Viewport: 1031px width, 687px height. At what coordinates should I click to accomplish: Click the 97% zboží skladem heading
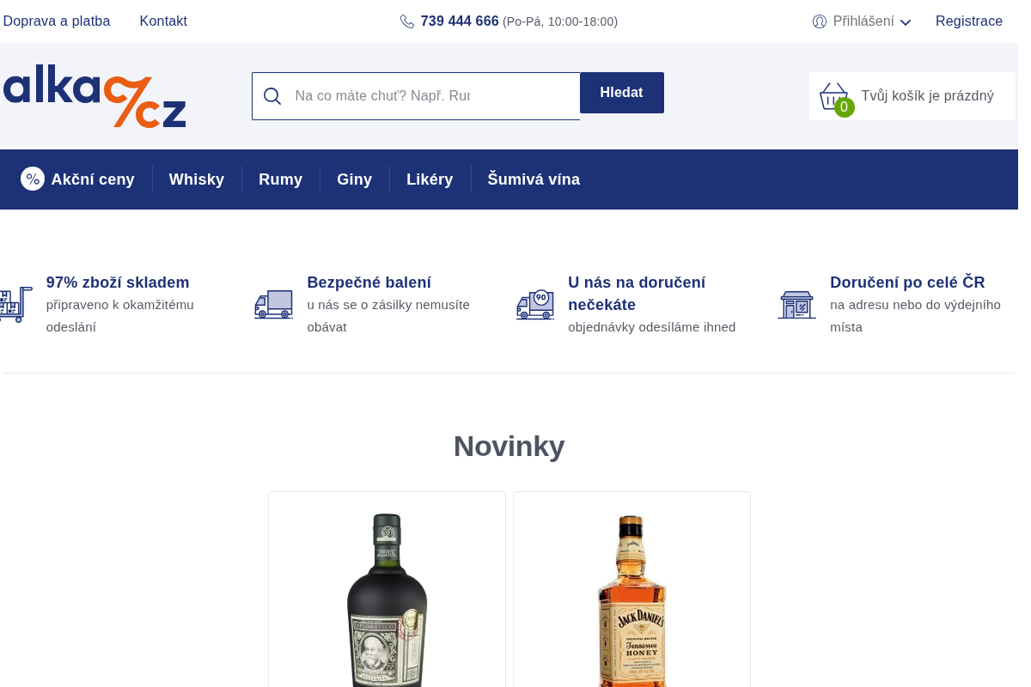coord(118,283)
